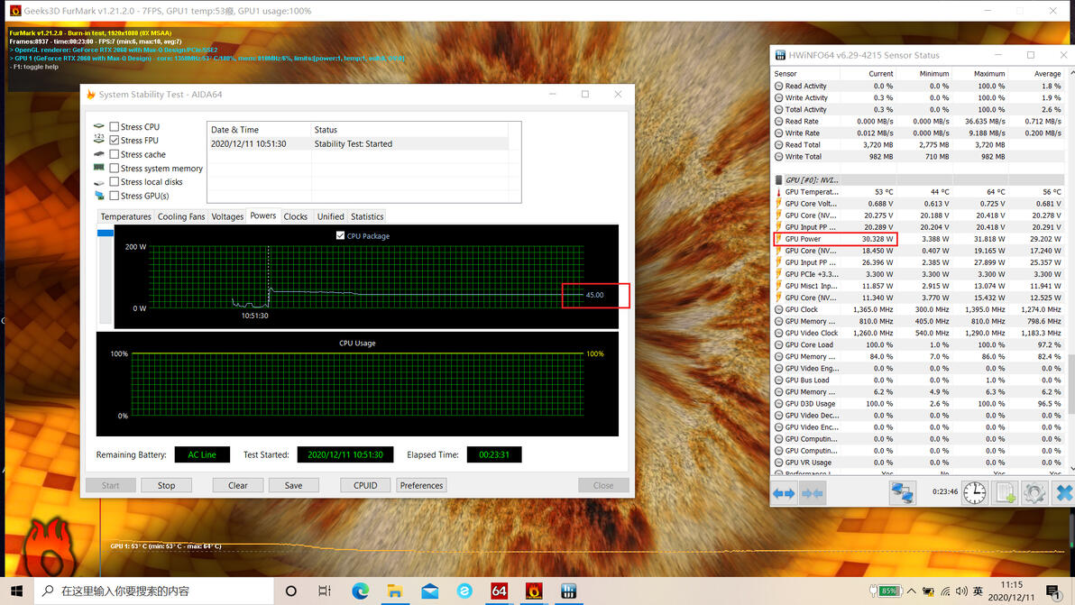The height and width of the screenshot is (605, 1075).
Task: Open File Explorer from the taskbar
Action: [395, 591]
